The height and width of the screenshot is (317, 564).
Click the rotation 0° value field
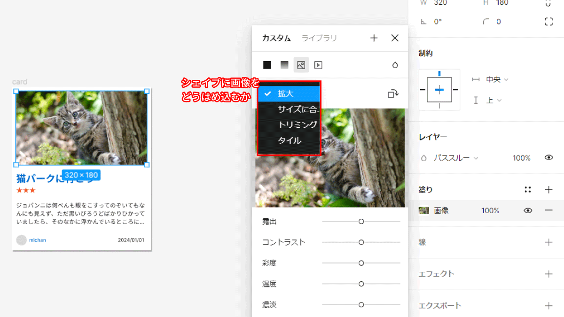coord(438,22)
